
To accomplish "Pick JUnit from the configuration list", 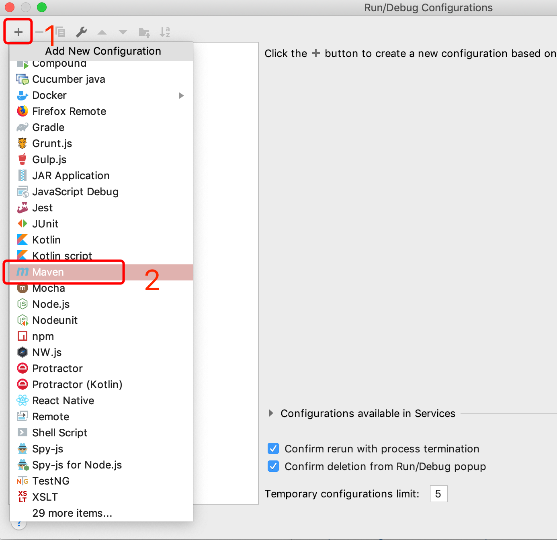I will 101,224.
